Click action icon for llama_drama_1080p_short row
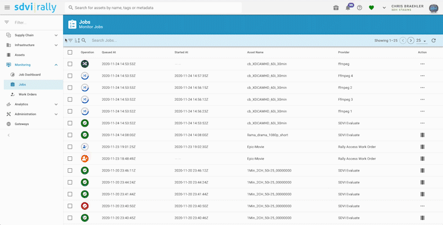 click(x=422, y=135)
